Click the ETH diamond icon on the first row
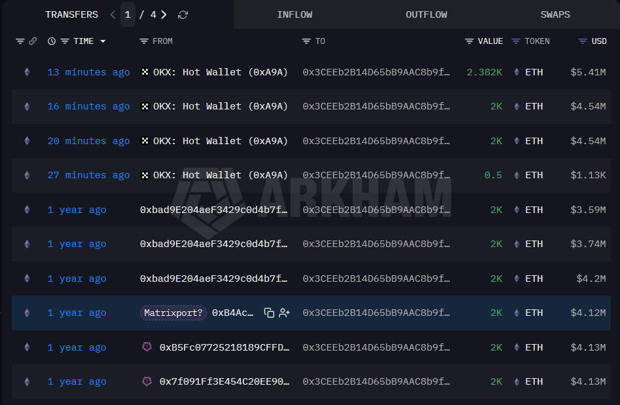This screenshot has height=405, width=620. click(26, 72)
